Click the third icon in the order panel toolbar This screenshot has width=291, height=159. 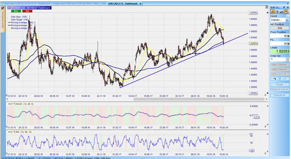click(281, 12)
